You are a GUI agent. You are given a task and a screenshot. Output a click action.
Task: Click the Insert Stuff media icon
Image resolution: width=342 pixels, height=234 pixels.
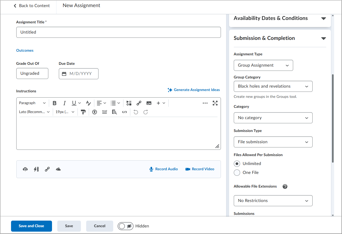pyautogui.click(x=129, y=103)
